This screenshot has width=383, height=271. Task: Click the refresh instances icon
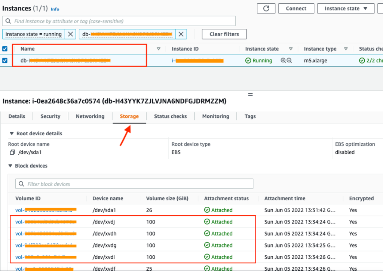click(x=266, y=8)
